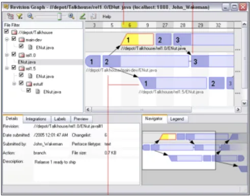
Task: Toggle checkbox for ENut.java under rel1.5
Action: (21, 75)
